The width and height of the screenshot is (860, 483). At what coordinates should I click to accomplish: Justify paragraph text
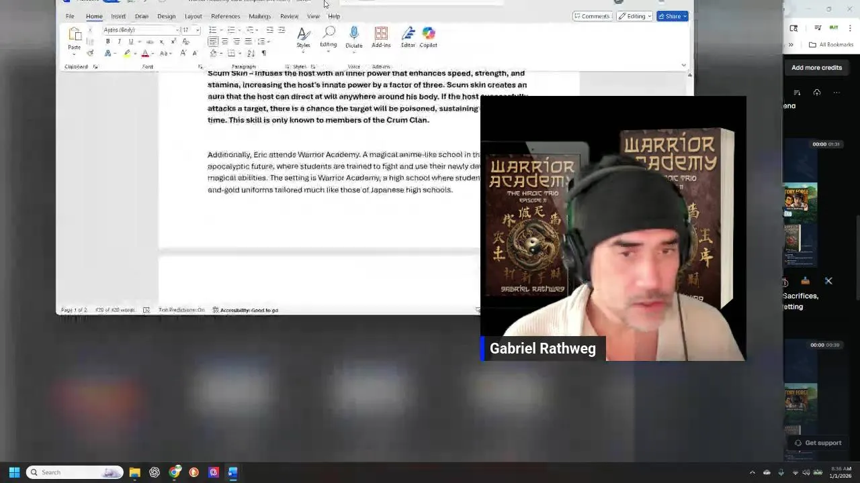click(248, 42)
